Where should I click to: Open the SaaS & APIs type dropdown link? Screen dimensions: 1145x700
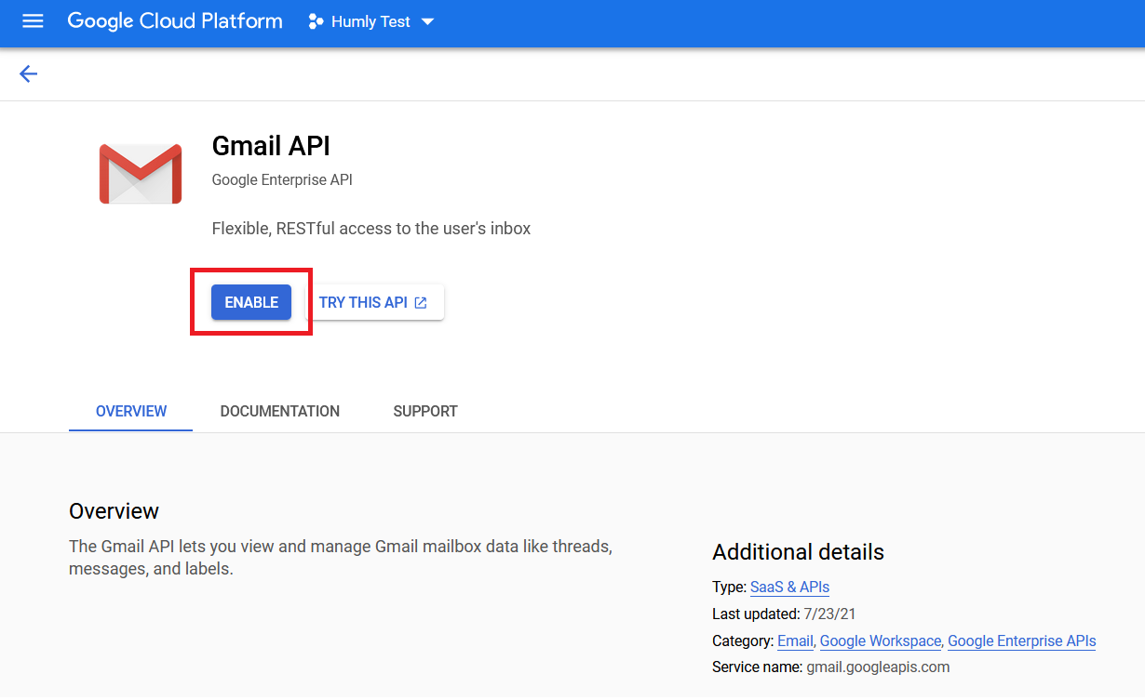[x=789, y=587]
